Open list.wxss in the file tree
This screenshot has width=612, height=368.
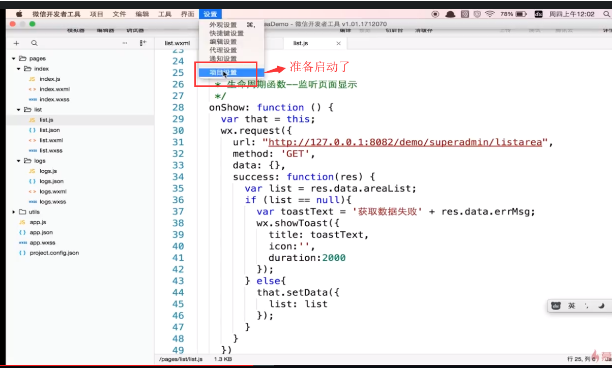click(x=51, y=150)
